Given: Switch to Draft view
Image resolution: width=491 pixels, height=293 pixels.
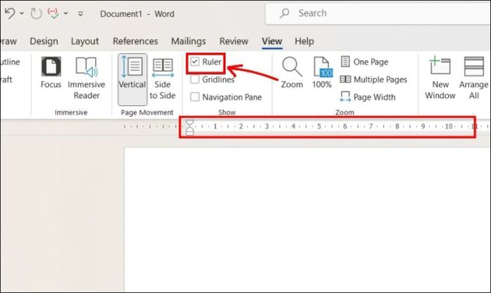Looking at the screenshot, I should tap(6, 79).
